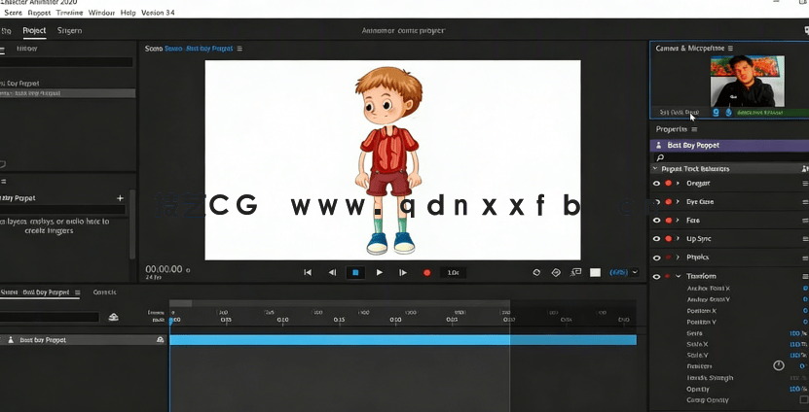Start recording with the red Record button

[426, 272]
